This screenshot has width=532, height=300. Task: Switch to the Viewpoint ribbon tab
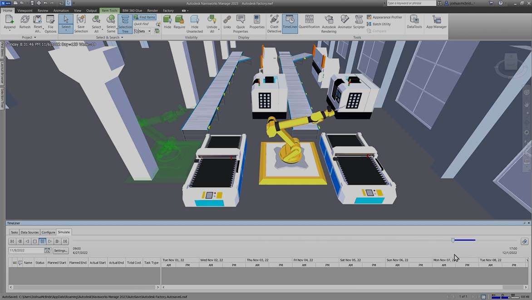pyautogui.click(x=25, y=10)
